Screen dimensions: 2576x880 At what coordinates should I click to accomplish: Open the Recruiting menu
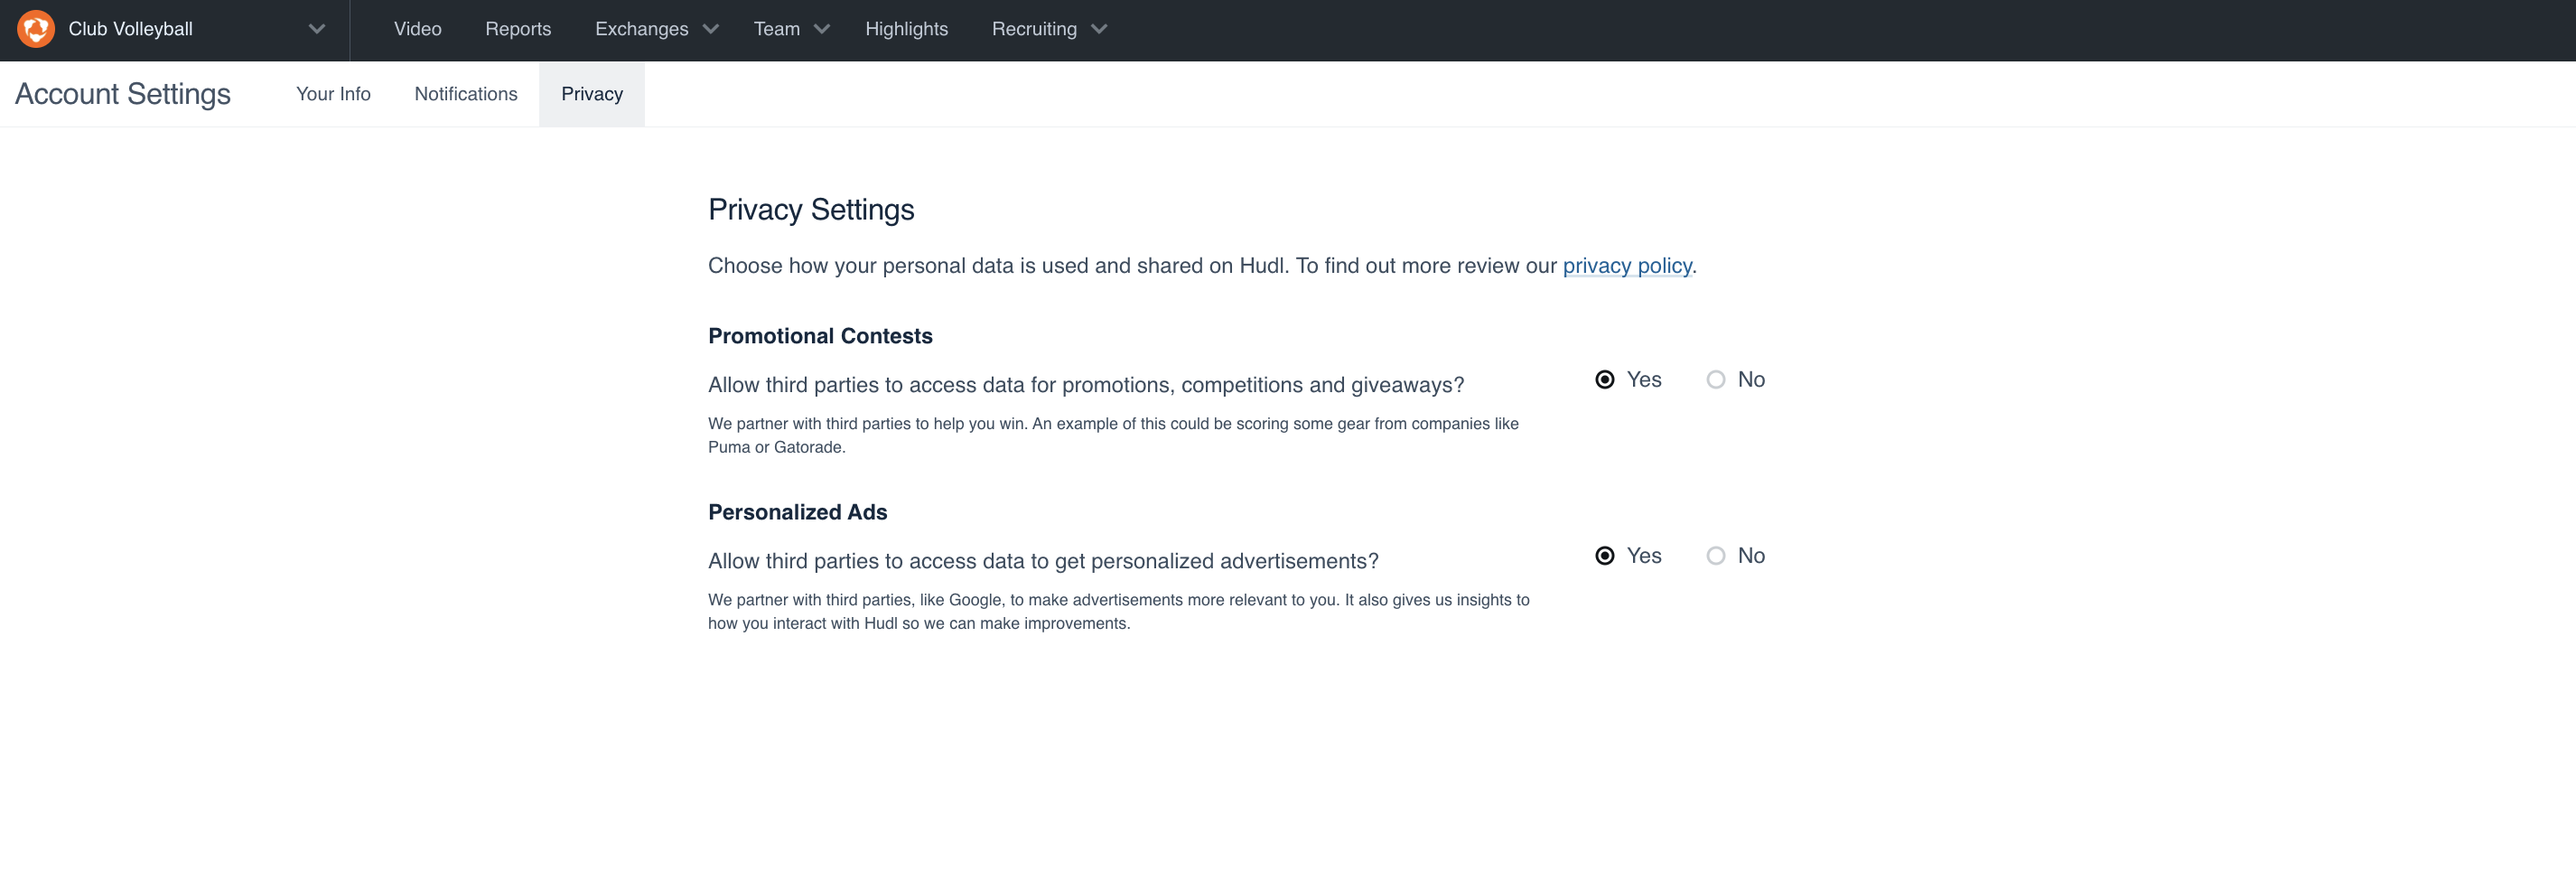1033,29
